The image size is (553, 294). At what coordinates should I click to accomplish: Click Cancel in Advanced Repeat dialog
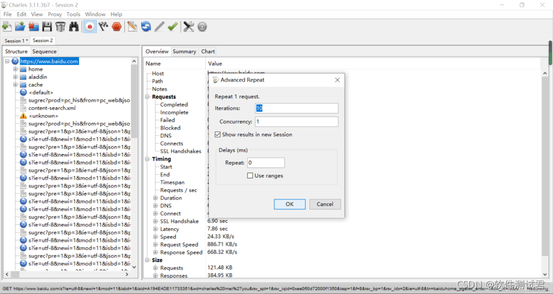click(325, 204)
